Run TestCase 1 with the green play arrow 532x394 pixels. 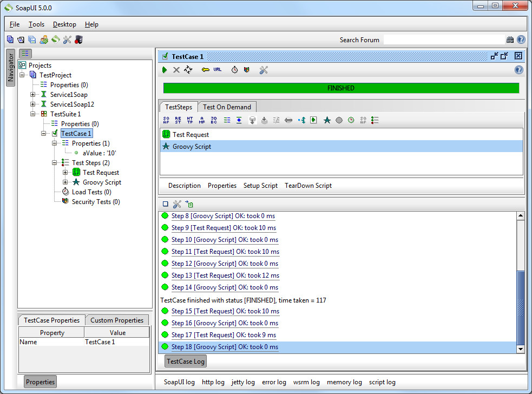[x=165, y=70]
